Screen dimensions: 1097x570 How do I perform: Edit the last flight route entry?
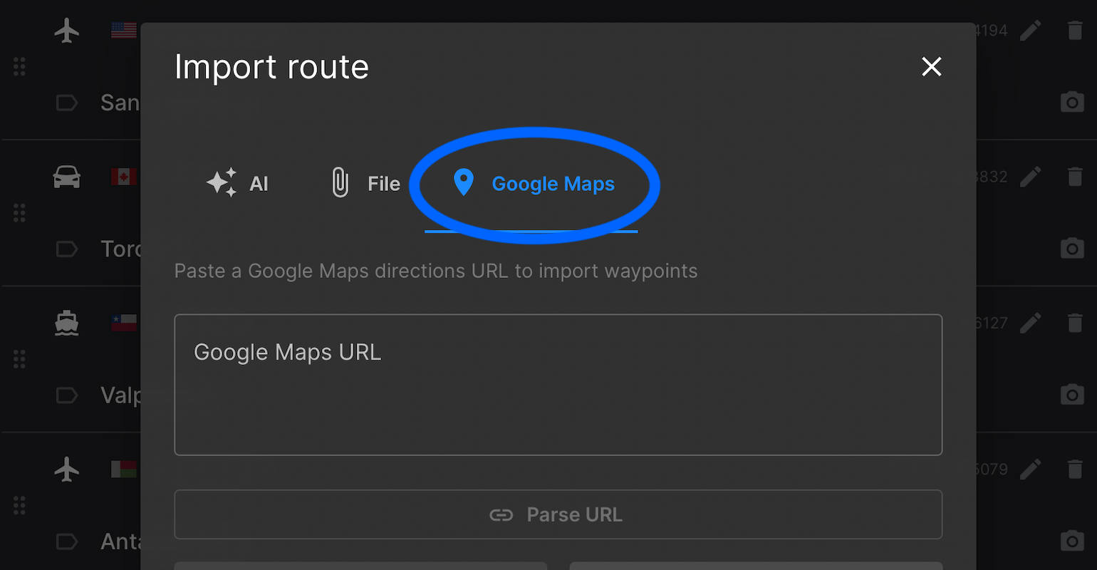pos(1031,469)
